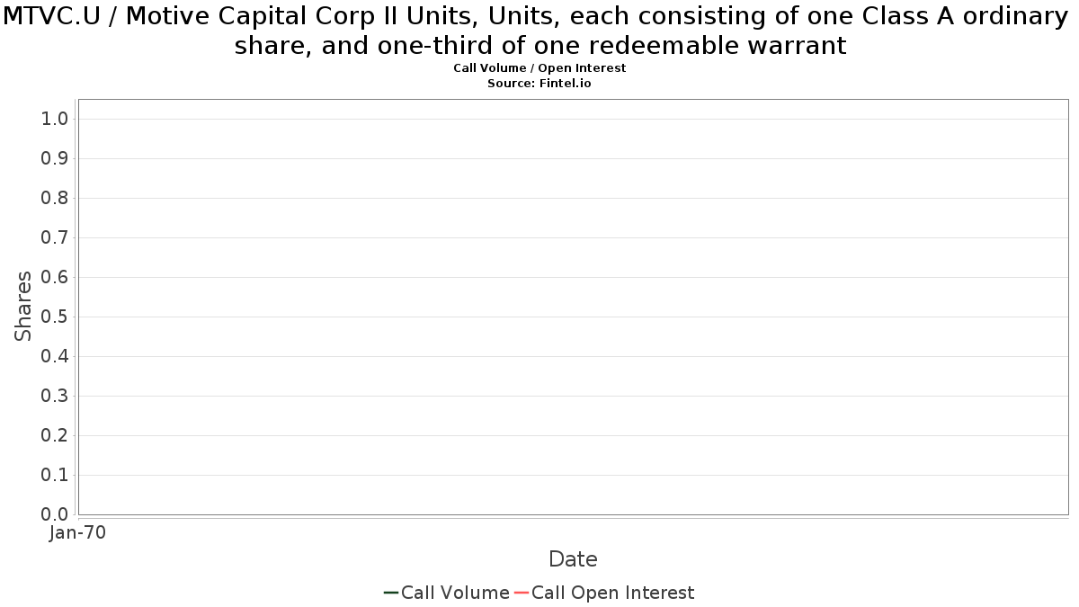The width and height of the screenshot is (1079, 607).
Task: Click the red Call Open Interest line marker
Action: click(522, 593)
